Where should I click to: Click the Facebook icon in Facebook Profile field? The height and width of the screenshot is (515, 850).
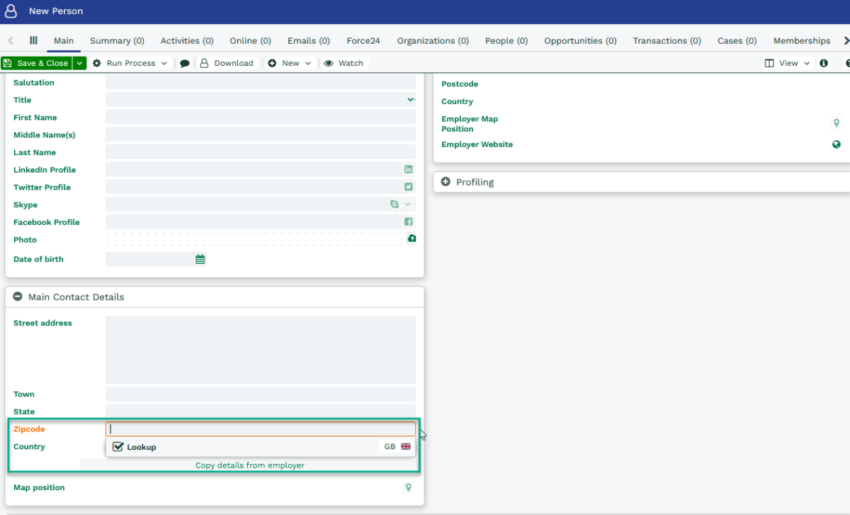[408, 222]
